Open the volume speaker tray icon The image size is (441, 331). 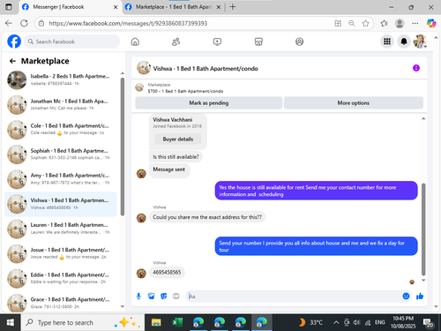tap(356, 322)
